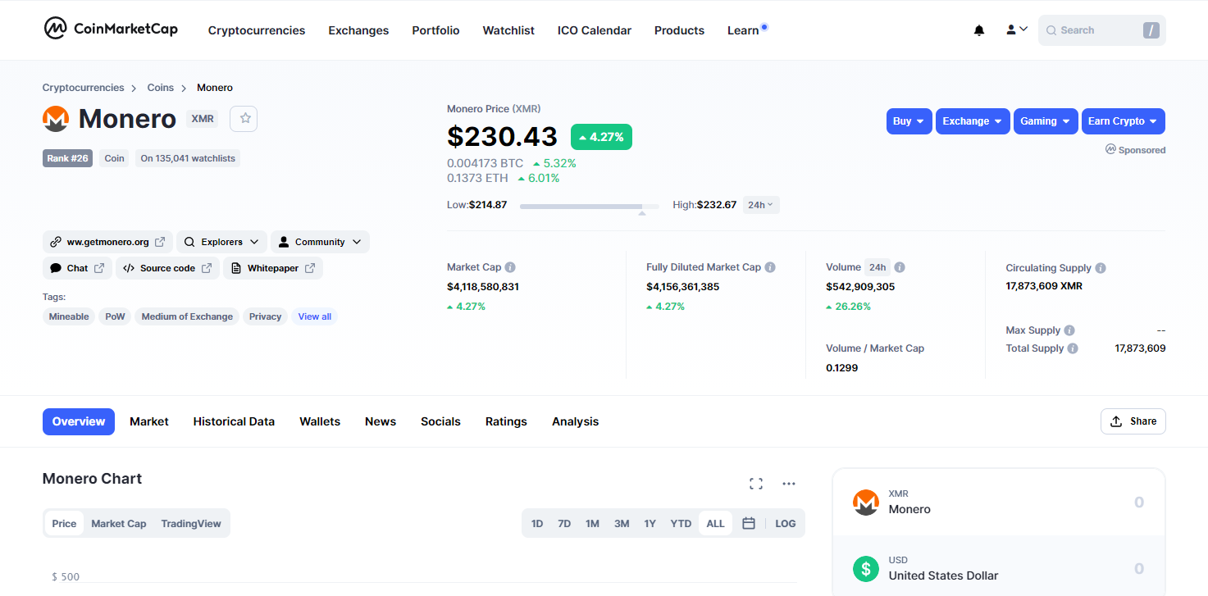Switch to the Ratings tab
Screen dimensions: 1208x596
(x=506, y=421)
